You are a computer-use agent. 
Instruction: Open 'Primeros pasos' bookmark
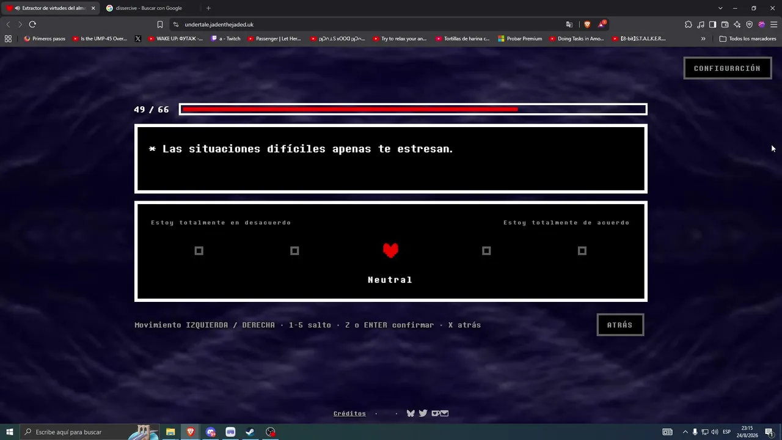pyautogui.click(x=45, y=38)
